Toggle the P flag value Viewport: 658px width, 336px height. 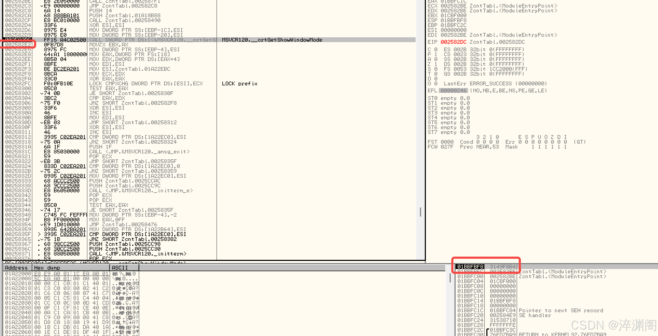(x=436, y=54)
